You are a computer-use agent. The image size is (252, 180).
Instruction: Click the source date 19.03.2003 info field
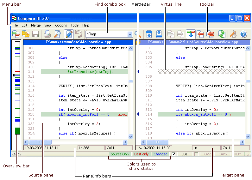click(42, 147)
